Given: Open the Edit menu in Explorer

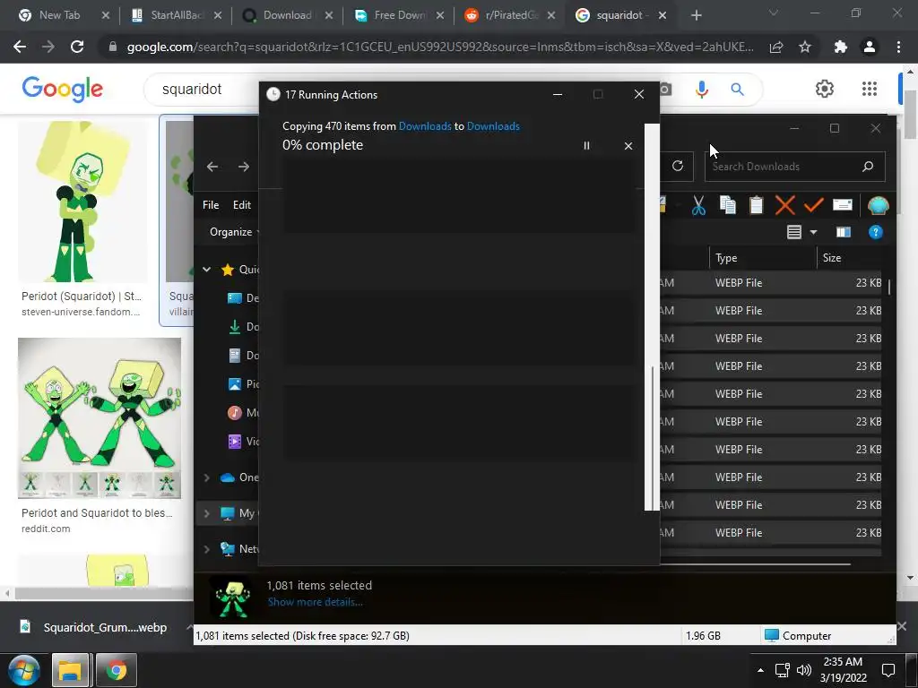Looking at the screenshot, I should (242, 205).
